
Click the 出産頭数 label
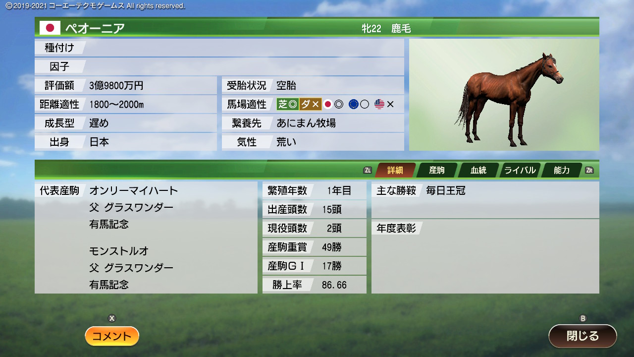click(x=287, y=209)
